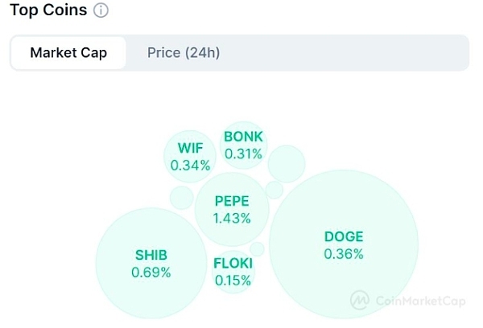Image resolution: width=483 pixels, height=328 pixels.
Task: Open the FLOKI coin bubble
Action: coord(233,272)
